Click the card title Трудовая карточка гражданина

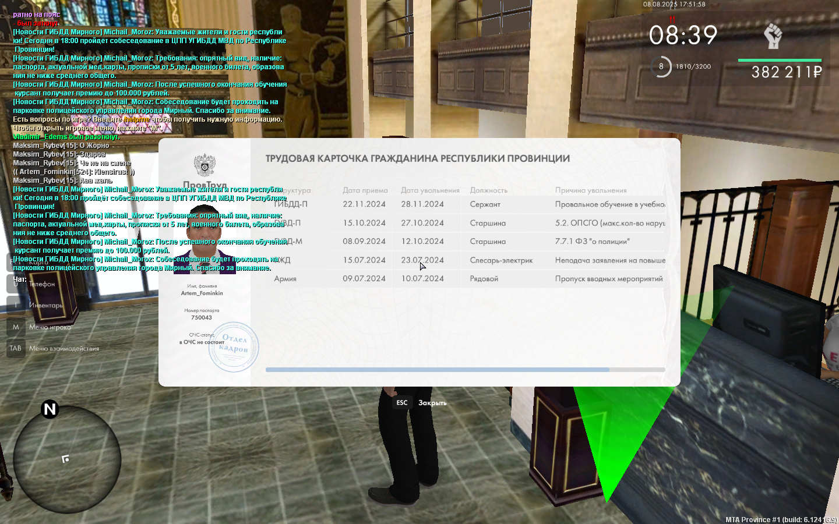click(x=418, y=158)
